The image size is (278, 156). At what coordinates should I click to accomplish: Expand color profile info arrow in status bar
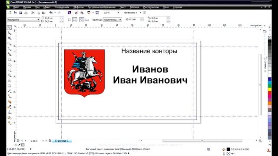pyautogui.click(x=129, y=153)
